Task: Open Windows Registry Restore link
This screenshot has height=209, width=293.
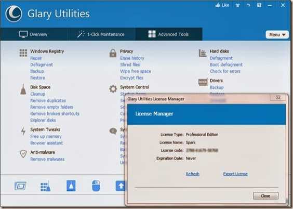Action: pyautogui.click(x=37, y=78)
